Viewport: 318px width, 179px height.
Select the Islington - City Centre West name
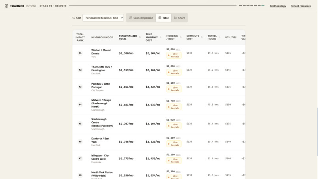pyautogui.click(x=100, y=157)
